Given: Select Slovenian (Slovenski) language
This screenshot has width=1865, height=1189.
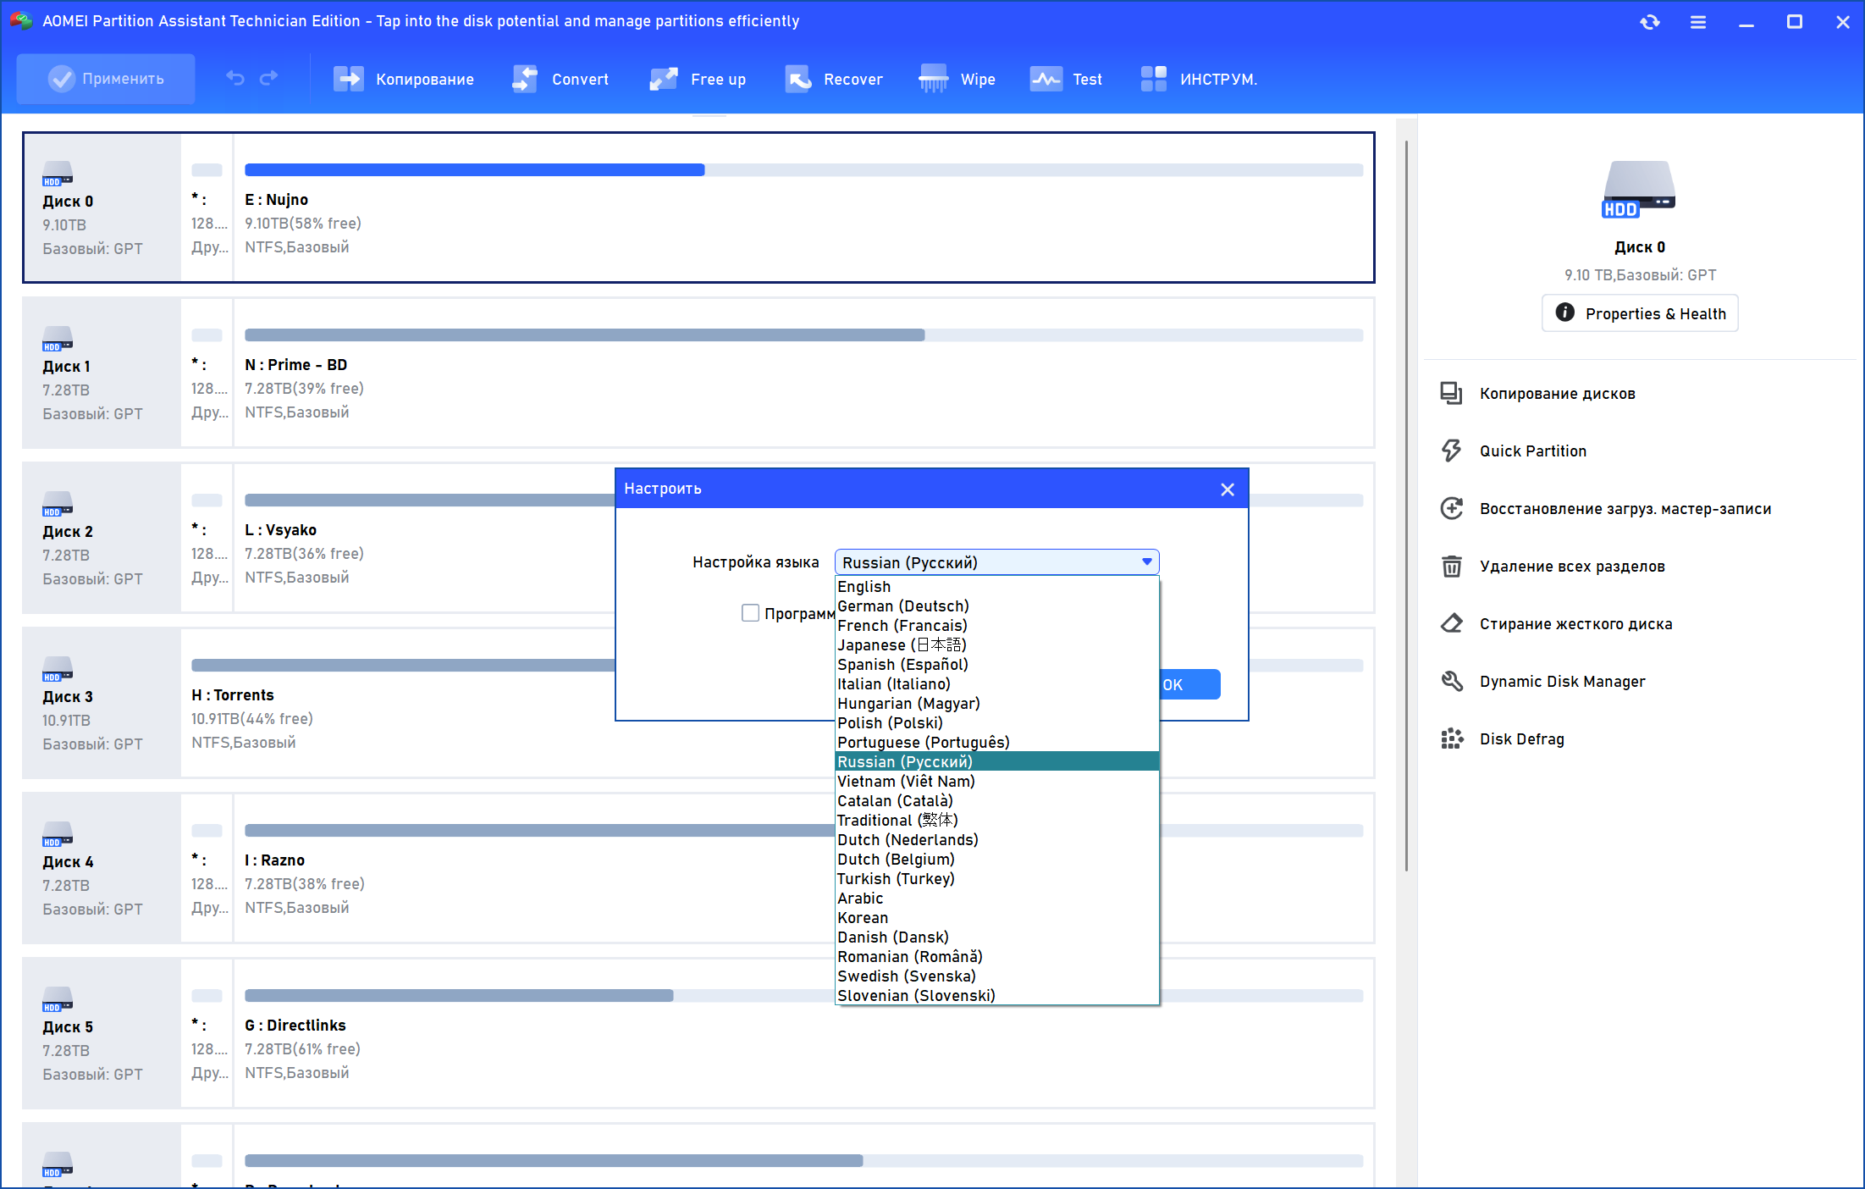Looking at the screenshot, I should pos(997,995).
